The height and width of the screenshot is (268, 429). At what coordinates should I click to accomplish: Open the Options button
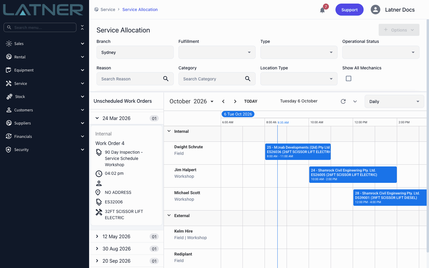click(399, 30)
